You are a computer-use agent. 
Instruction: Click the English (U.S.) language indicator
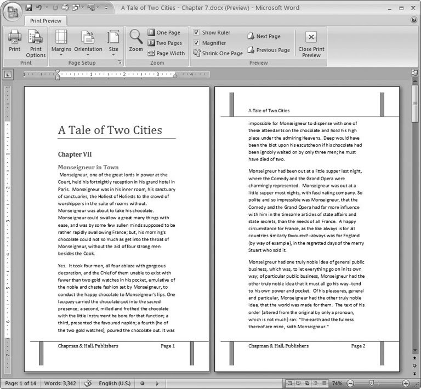click(x=116, y=383)
